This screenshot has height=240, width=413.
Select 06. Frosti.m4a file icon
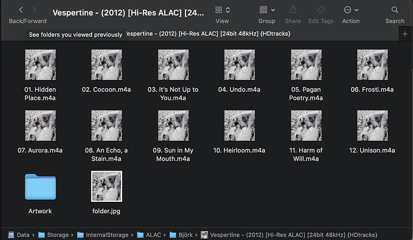[x=372, y=64]
